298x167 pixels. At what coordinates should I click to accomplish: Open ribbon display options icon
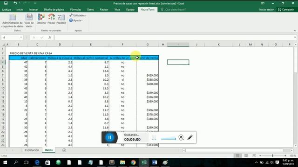click(x=263, y=3)
